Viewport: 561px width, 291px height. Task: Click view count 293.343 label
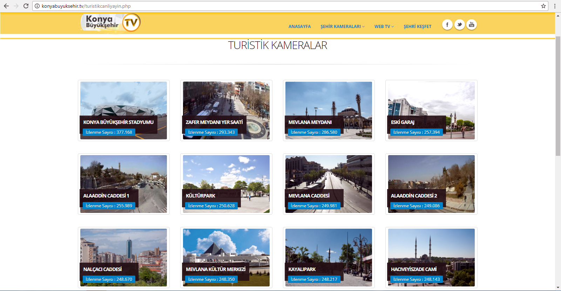[211, 132]
